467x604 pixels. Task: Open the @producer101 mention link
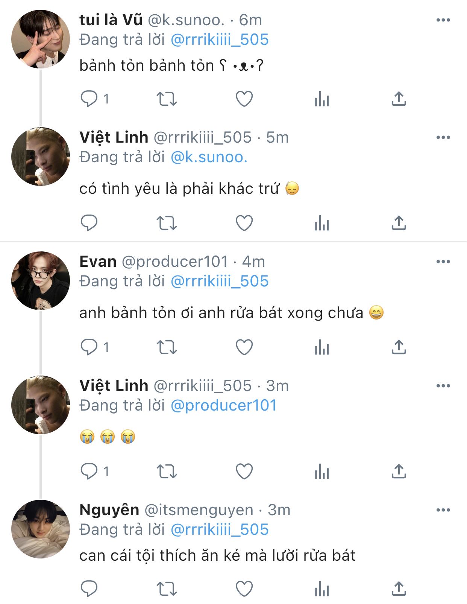coord(223,406)
